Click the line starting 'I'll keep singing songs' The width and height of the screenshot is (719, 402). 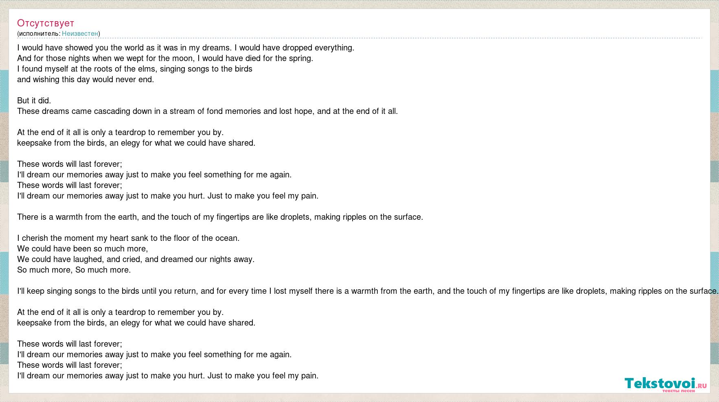[368, 291]
